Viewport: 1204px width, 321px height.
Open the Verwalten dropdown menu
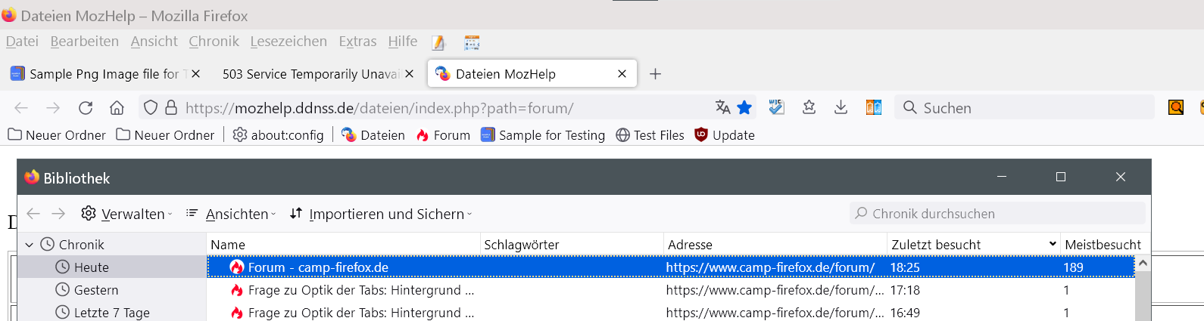point(127,214)
